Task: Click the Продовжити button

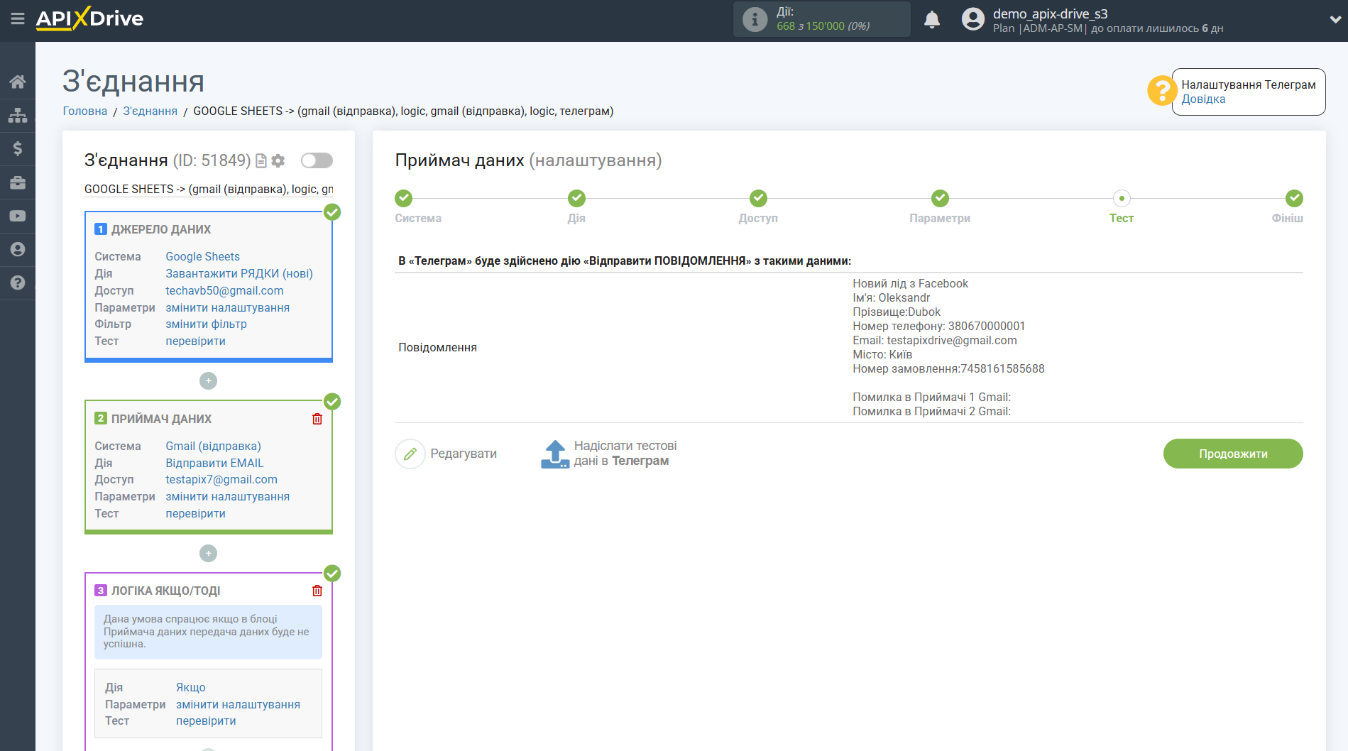Action: 1233,454
